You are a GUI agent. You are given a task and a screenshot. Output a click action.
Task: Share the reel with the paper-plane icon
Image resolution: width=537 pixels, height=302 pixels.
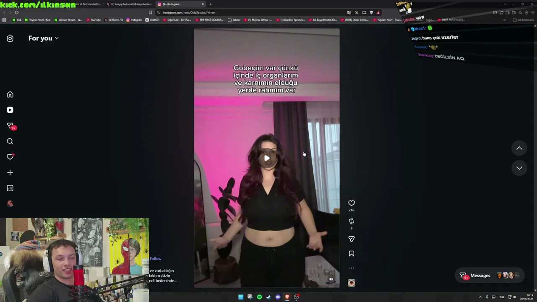[352, 239]
